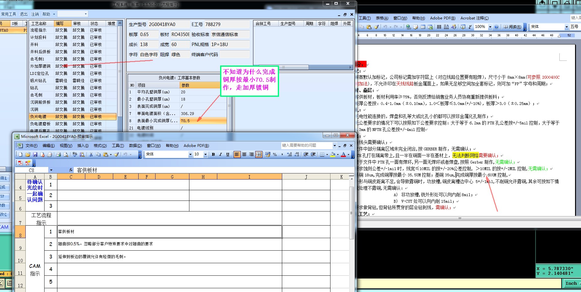Viewport: 581px width, 292px height.
Task: Click Decrease Indent icon in Excel
Action: click(306, 154)
